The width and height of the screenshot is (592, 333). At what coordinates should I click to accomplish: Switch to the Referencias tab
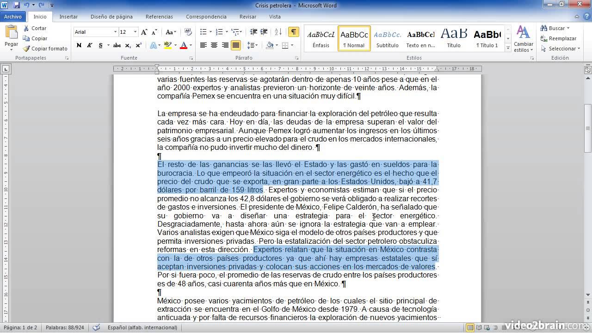[159, 17]
